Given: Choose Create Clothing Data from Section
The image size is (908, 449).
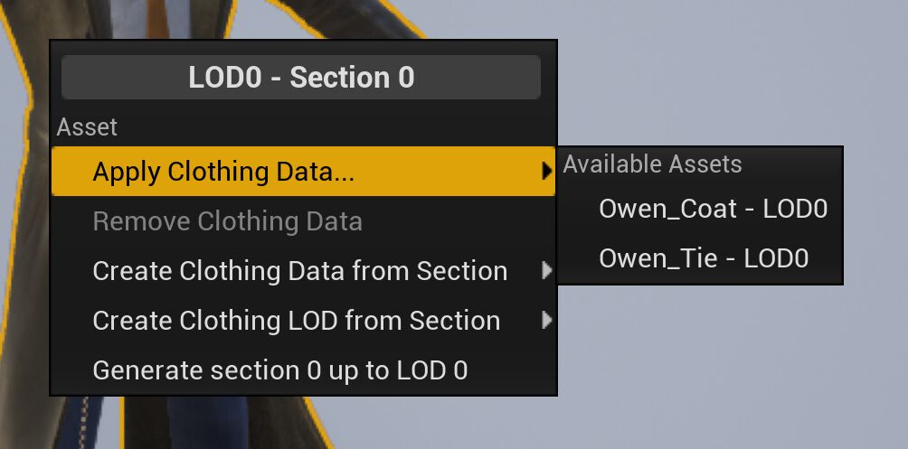Looking at the screenshot, I should [299, 271].
